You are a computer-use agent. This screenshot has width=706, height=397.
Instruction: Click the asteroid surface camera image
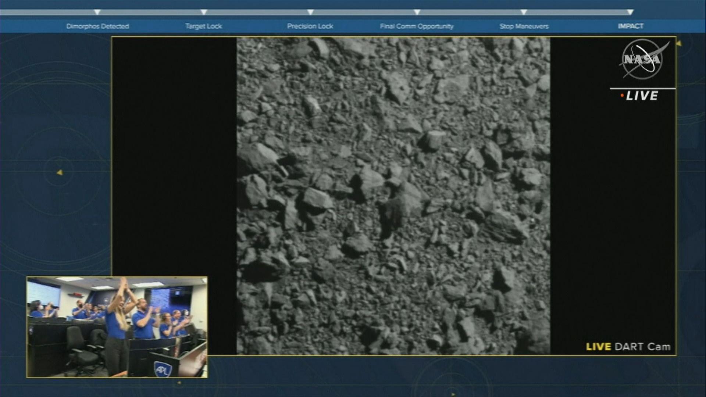(x=393, y=196)
